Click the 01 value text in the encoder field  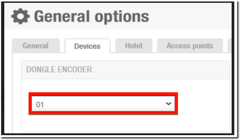tap(40, 105)
